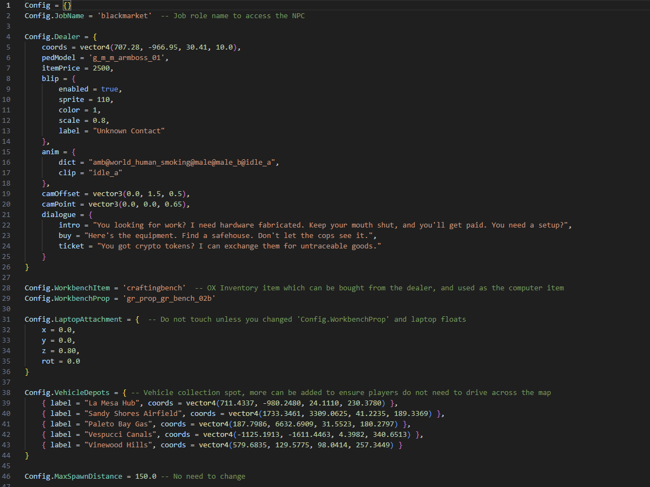Click line number 13 in the gutter

point(6,131)
